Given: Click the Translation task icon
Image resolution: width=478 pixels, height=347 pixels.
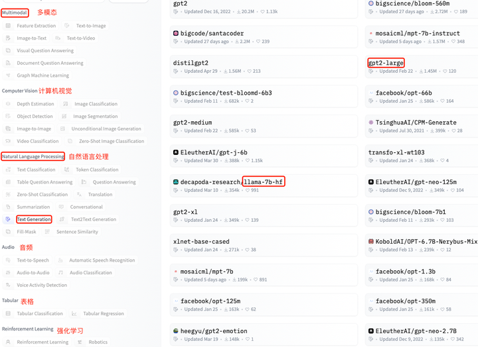Looking at the screenshot, I should (x=79, y=194).
